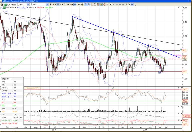This screenshot has height=132, width=192.
Task: Open crosshair tool dropdown arrow
Action: pyautogui.click(x=55, y=5)
